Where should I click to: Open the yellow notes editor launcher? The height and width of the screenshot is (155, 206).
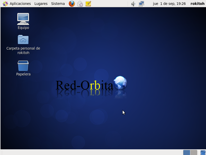88,4
